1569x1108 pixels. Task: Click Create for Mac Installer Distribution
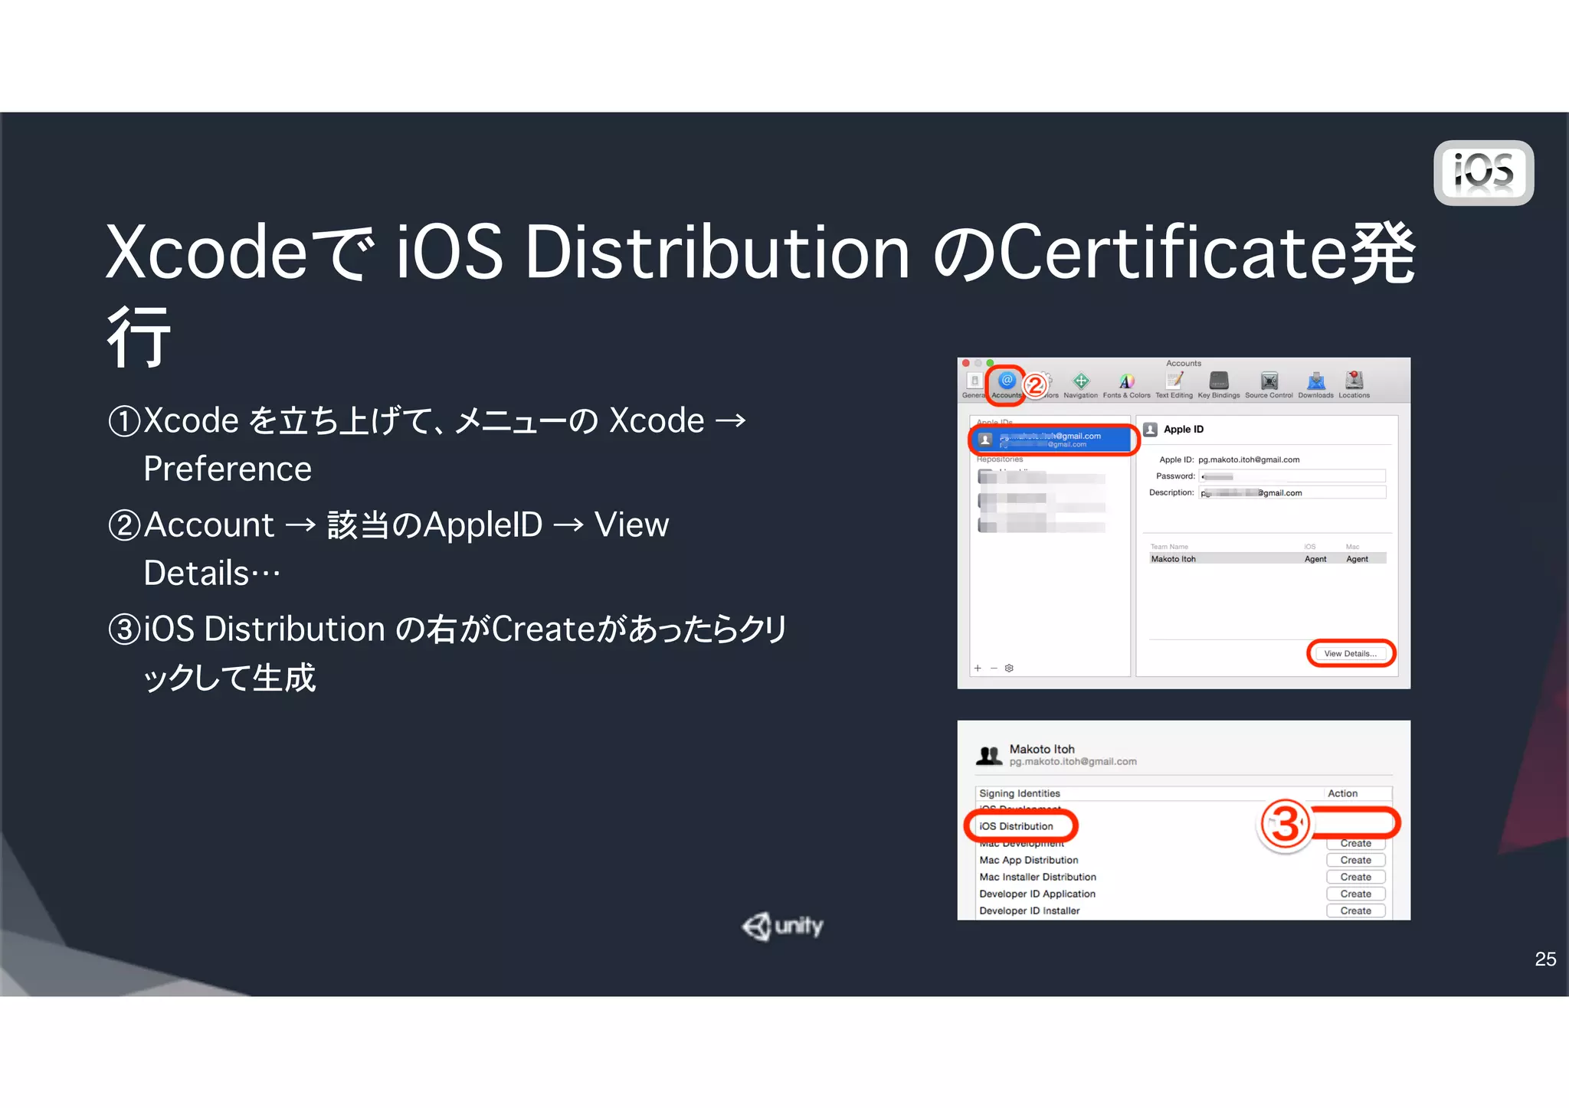[1355, 877]
